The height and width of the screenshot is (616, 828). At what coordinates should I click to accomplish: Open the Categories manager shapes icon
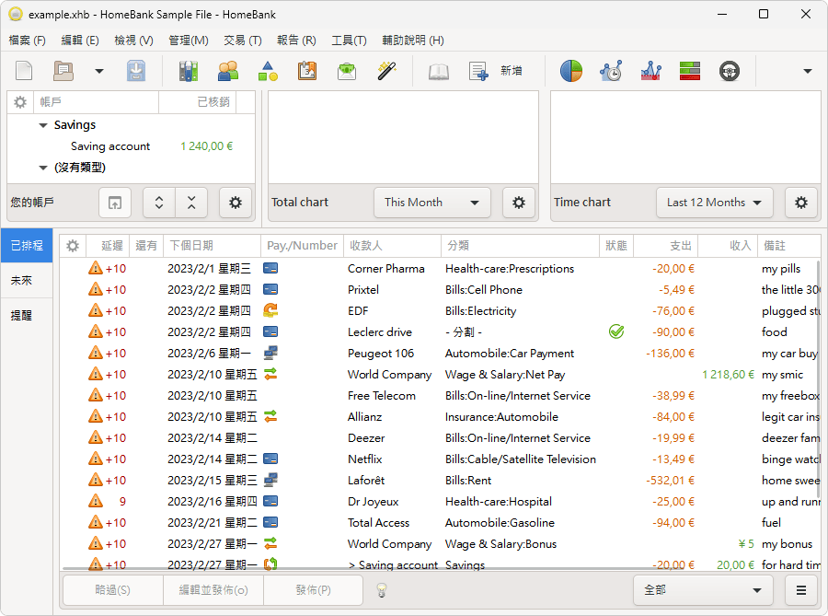(268, 71)
